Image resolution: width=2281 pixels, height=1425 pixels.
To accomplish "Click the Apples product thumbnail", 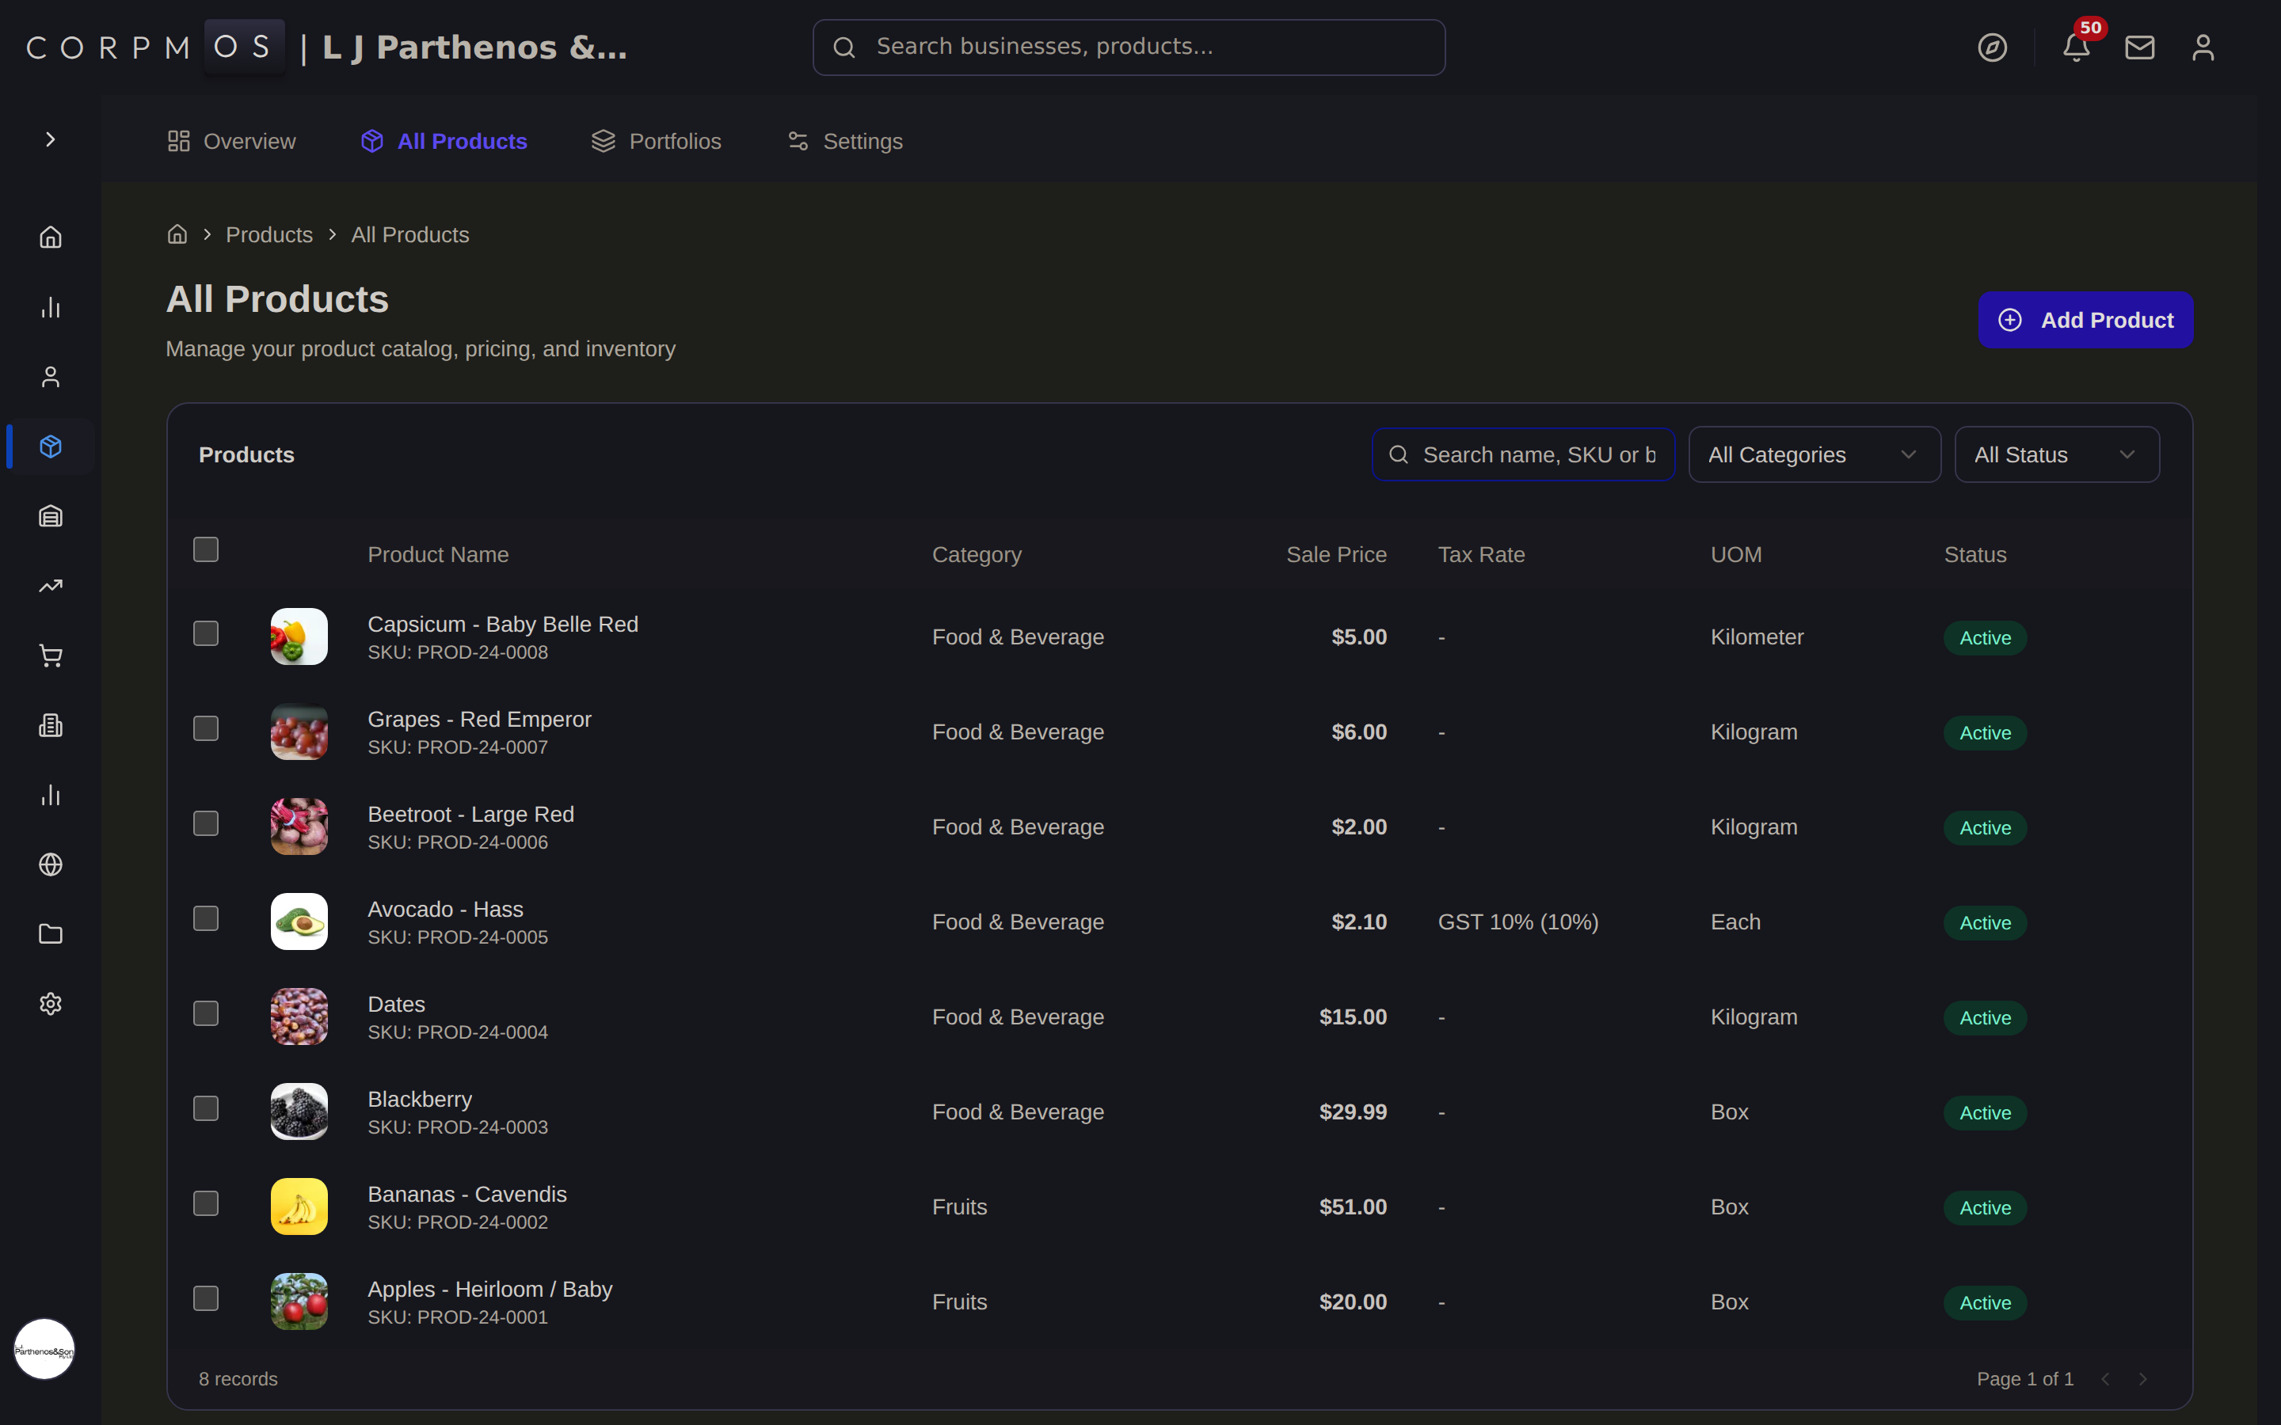I will [x=299, y=1301].
